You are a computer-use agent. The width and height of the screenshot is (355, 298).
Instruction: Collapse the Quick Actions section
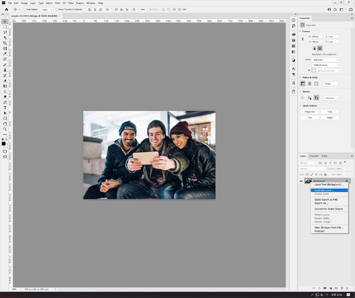(x=300, y=106)
